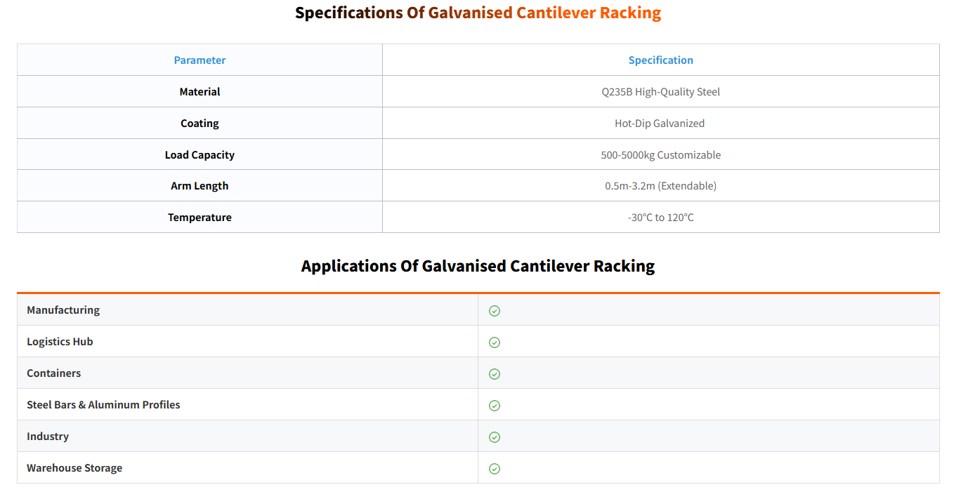Select the Q235B High-Quality Steel cell
The width and height of the screenshot is (961, 499).
pos(660,92)
